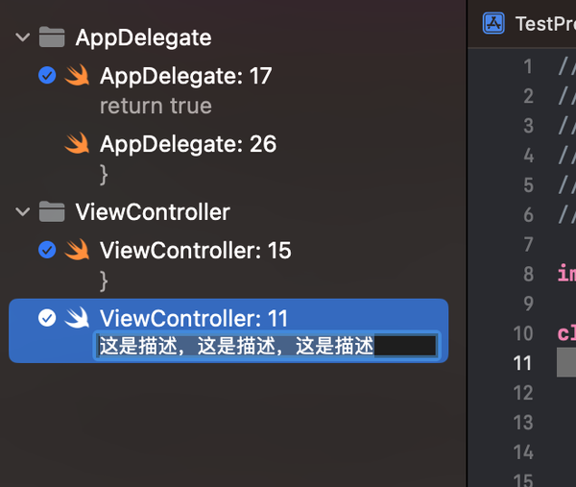Click the "return true" bookmark description
Screen dimensions: 576x487
[156, 106]
